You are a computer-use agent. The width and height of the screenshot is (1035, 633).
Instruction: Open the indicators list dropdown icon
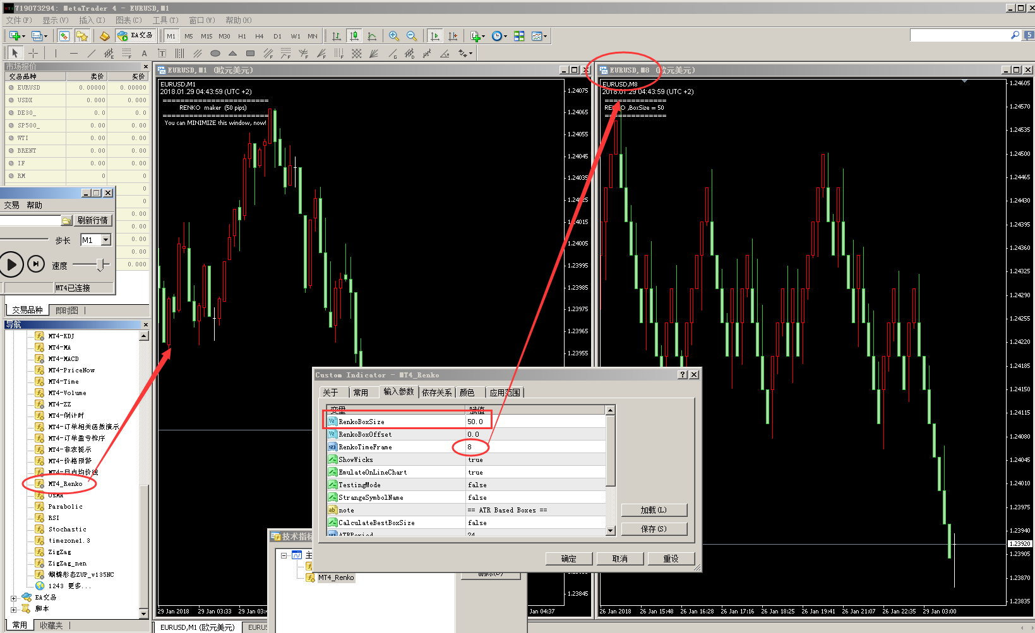point(477,36)
